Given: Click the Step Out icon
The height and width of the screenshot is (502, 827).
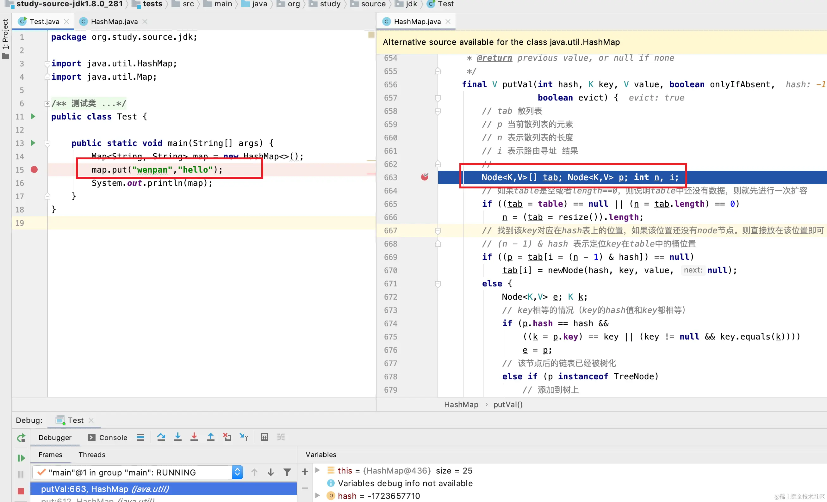Looking at the screenshot, I should [210, 437].
